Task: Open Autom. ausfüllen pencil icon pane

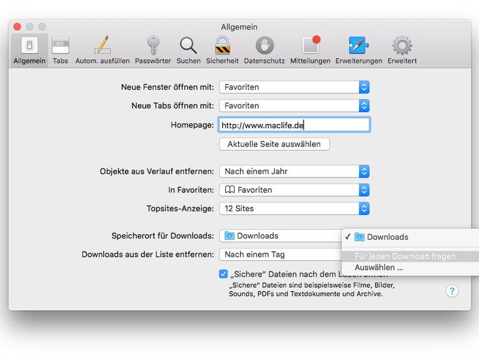Action: coord(103,50)
